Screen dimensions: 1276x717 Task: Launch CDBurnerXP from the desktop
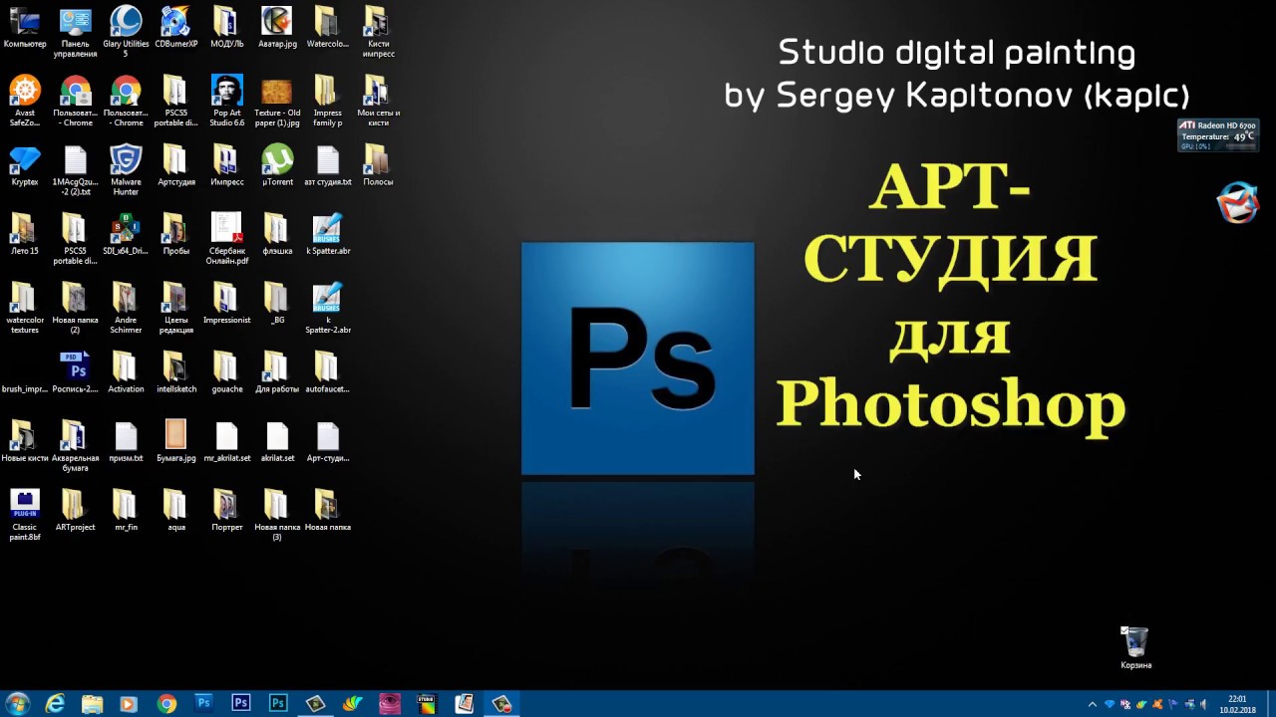[x=176, y=28]
